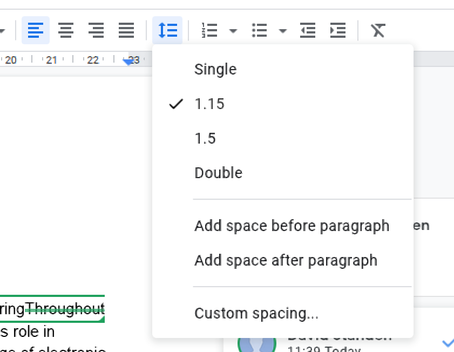Open bulleted list style dropdown arrow
The image size is (454, 352).
click(x=283, y=31)
